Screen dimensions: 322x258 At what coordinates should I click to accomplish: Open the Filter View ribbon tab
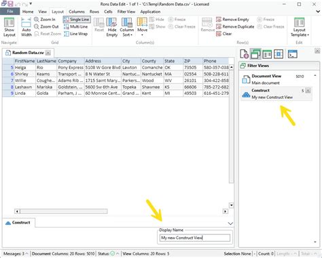(126, 12)
